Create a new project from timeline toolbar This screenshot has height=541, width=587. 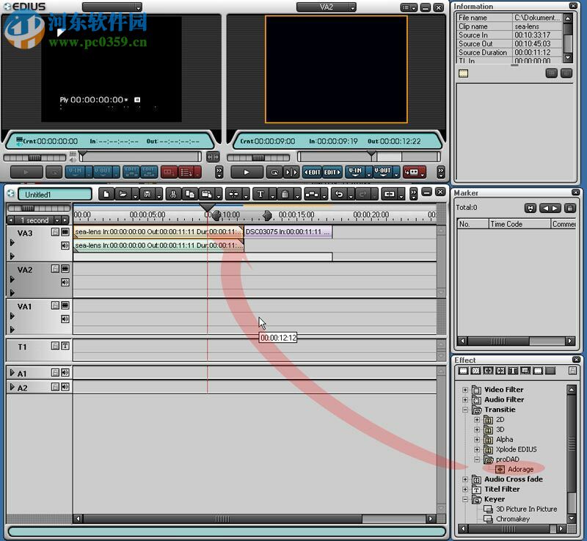coord(106,194)
